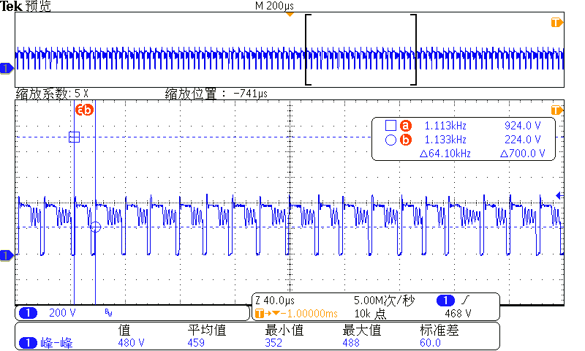
Task: Click the right zoom bracket in overview
Action: pos(414,50)
